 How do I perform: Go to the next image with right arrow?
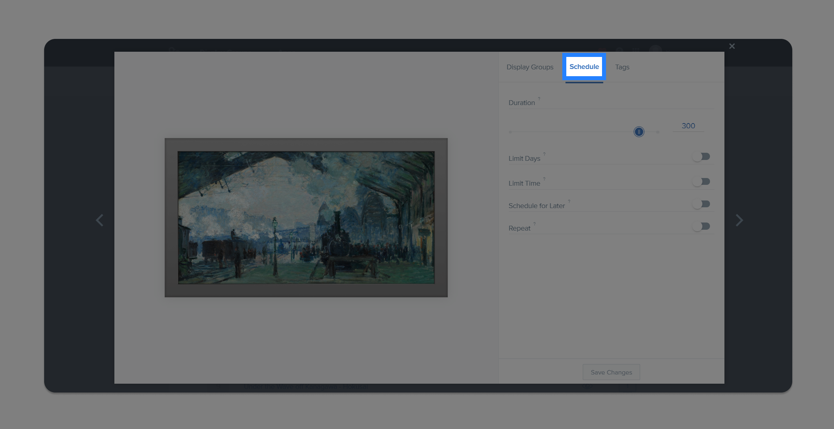[739, 220]
